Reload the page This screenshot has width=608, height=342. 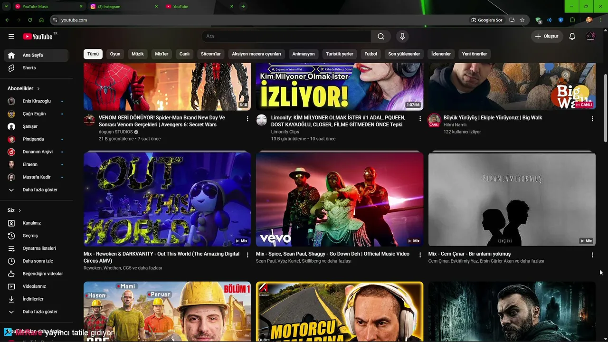(30, 20)
